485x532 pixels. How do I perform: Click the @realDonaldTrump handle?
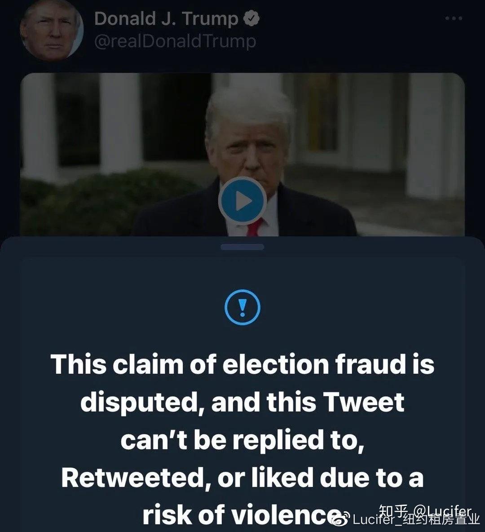click(x=175, y=42)
